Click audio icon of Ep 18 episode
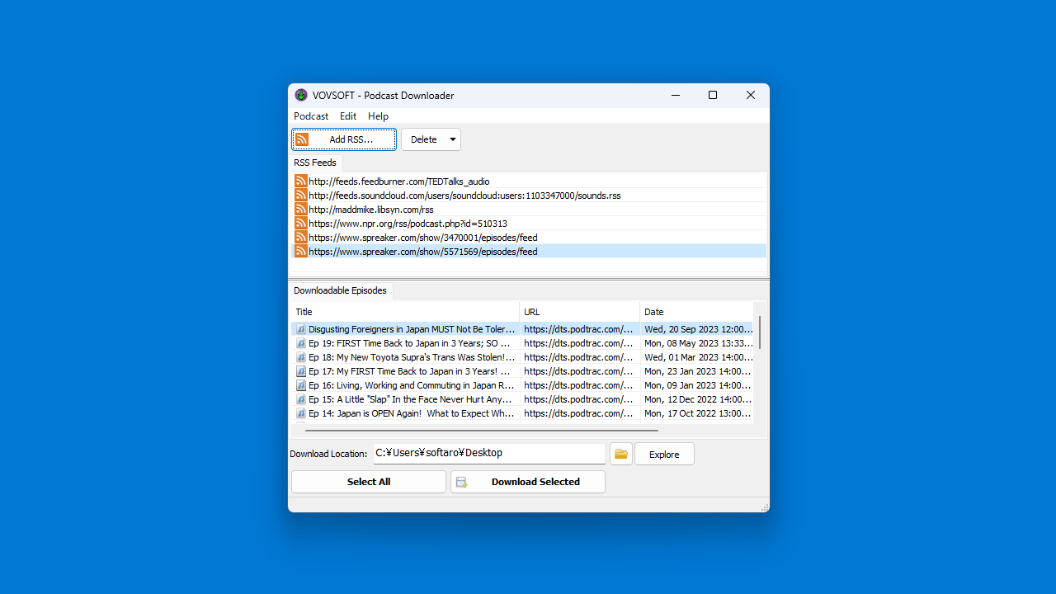 301,357
